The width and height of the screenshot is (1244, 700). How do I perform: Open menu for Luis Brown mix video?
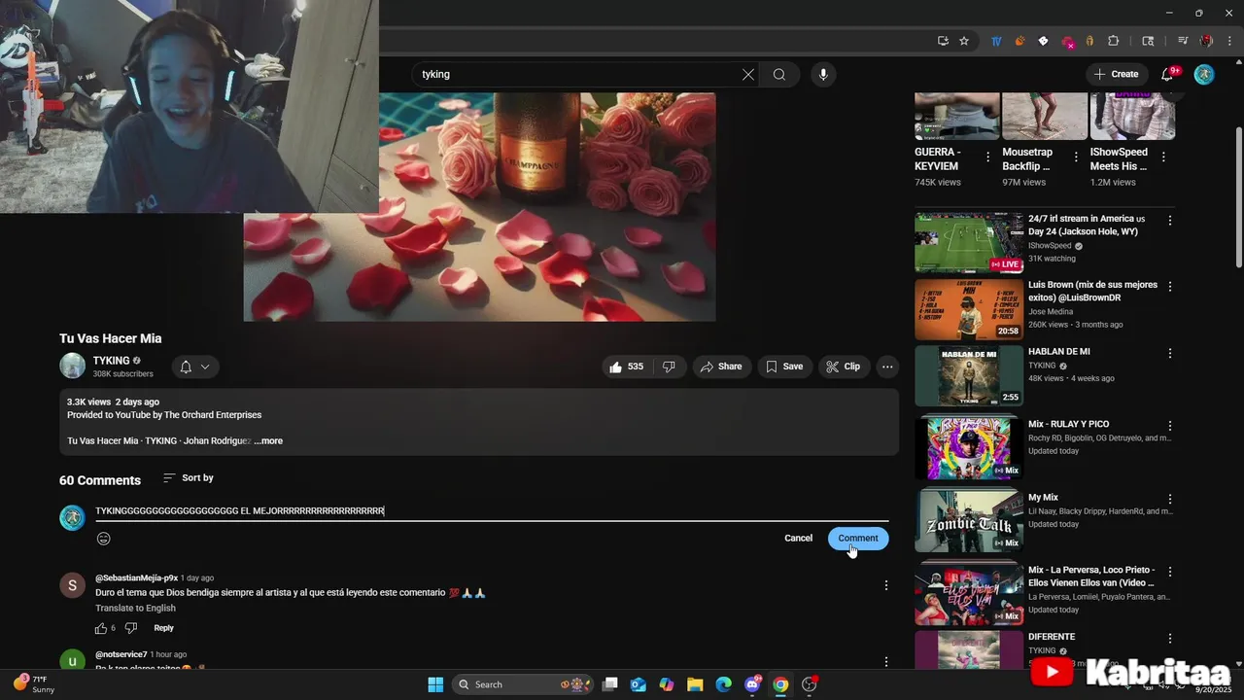pyautogui.click(x=1170, y=287)
